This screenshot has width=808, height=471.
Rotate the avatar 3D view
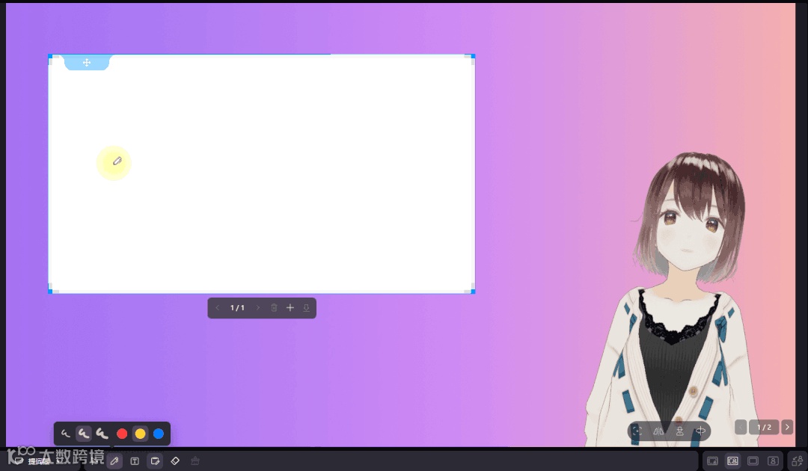701,431
